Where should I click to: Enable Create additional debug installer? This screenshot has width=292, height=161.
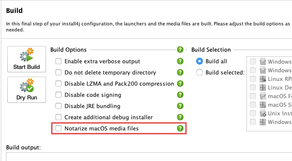(58, 117)
